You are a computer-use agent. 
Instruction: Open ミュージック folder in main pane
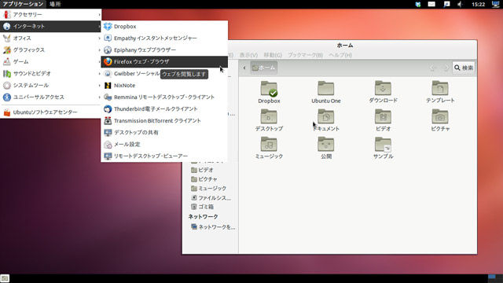click(x=269, y=148)
